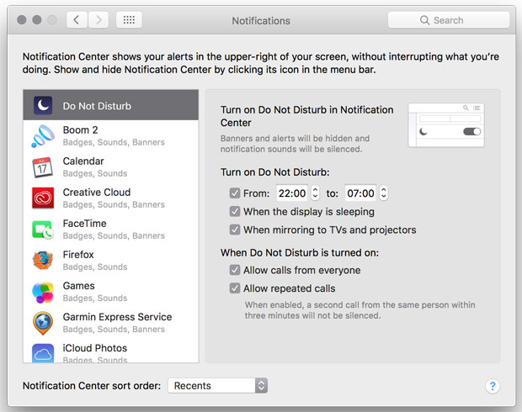
Task: Select the Do Not Disturb moon icon
Action: click(x=43, y=105)
